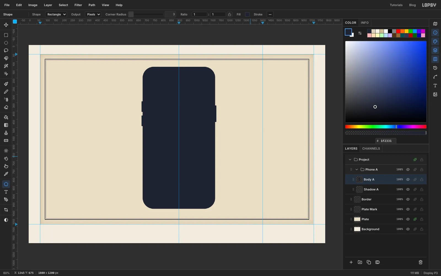
Task: Hide the Shadow A layer
Action: 408,189
